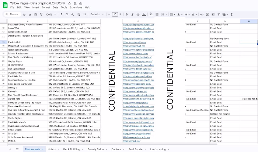
Task: Open Text rotation dropdown
Action: pyautogui.click(x=194, y=14)
